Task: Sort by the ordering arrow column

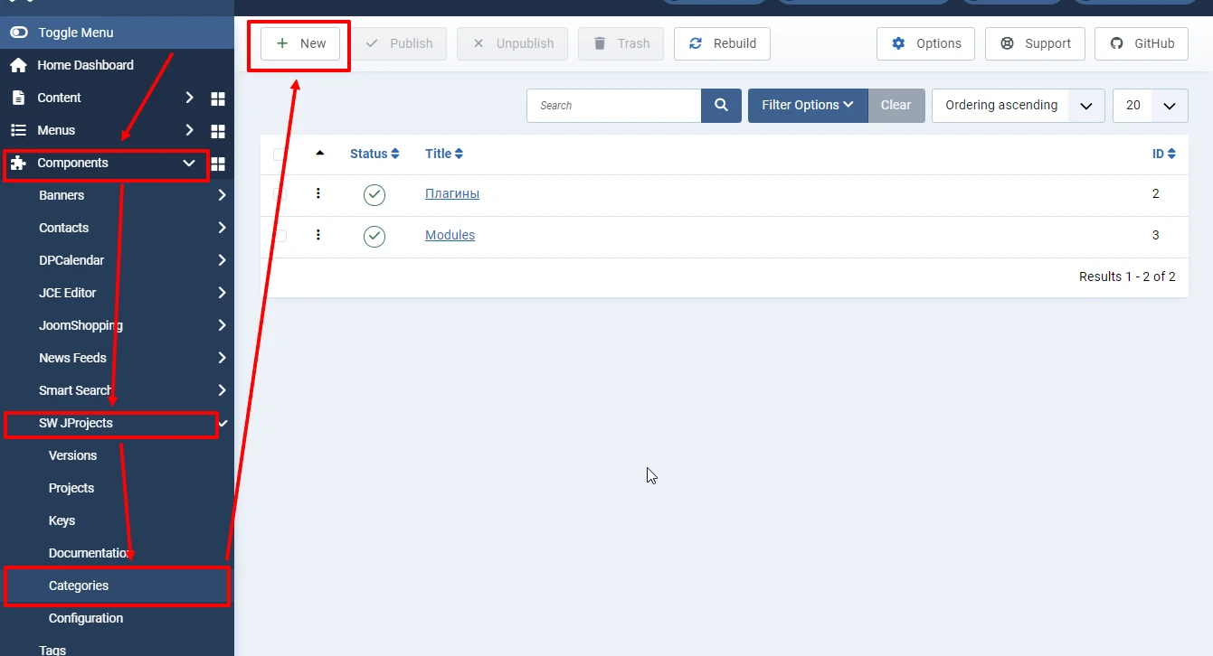Action: (x=319, y=154)
